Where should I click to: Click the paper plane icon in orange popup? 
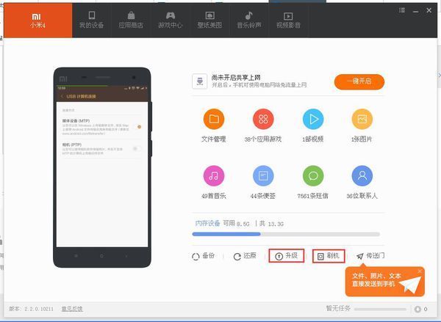click(x=410, y=285)
